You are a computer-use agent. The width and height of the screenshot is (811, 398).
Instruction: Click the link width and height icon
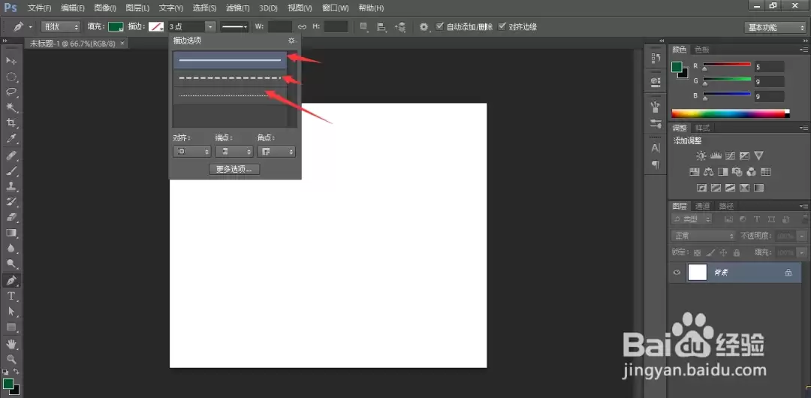302,26
